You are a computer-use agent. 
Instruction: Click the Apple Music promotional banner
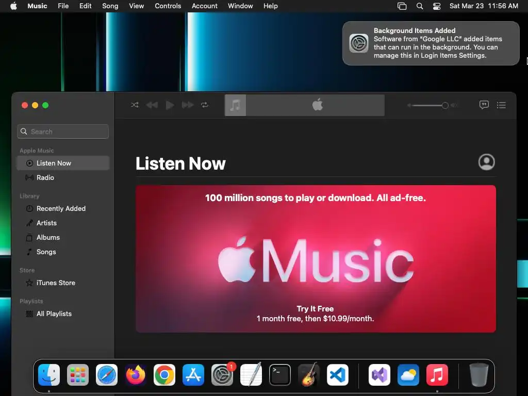316,259
